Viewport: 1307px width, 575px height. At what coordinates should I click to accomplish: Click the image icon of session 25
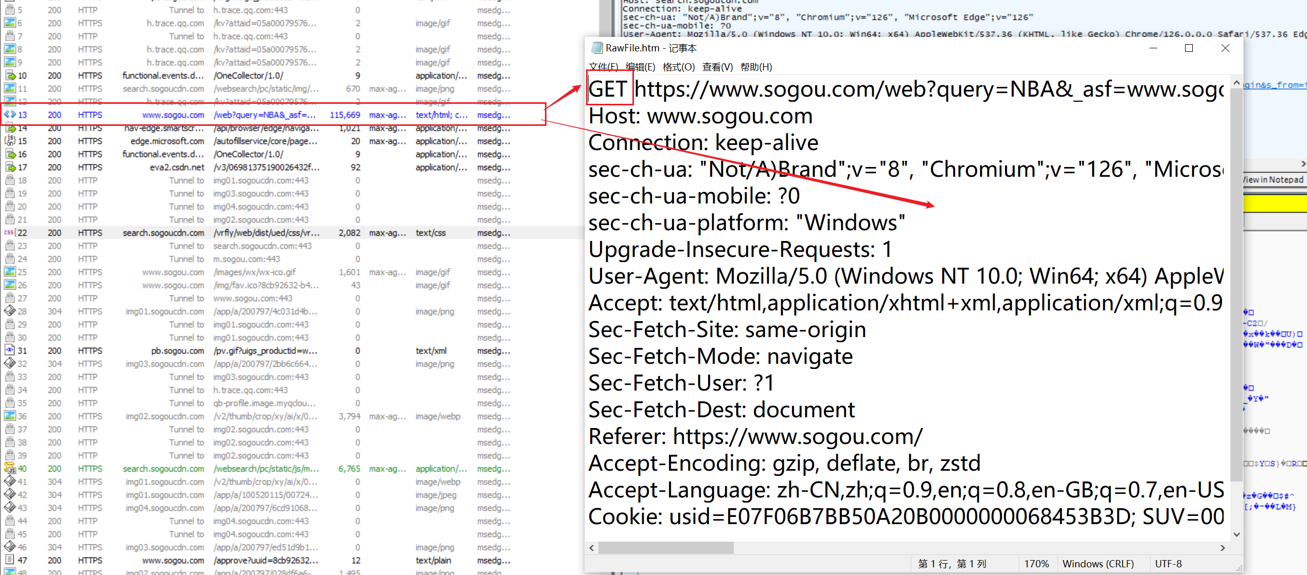tap(10, 272)
